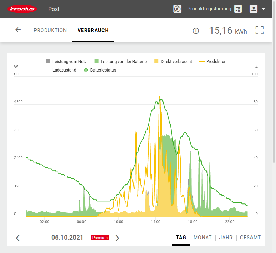Toggle the Leistung vom Netz series
Viewport: 276px width, 253px height.
66,62
